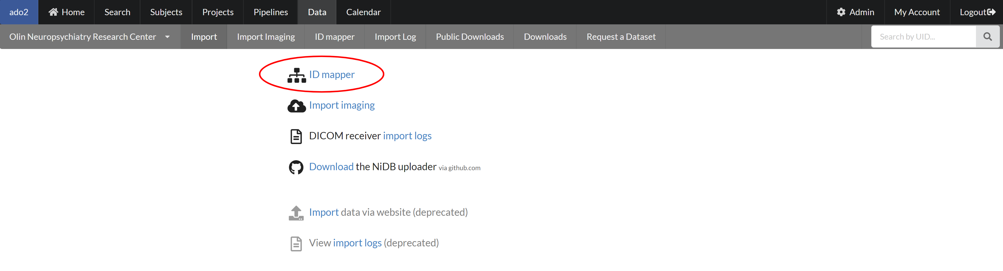Open the Pipelines section

tap(270, 12)
